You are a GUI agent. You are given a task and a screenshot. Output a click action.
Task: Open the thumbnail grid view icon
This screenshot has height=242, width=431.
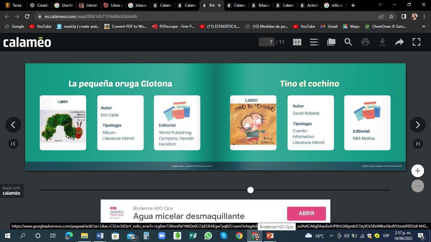[x=297, y=42]
